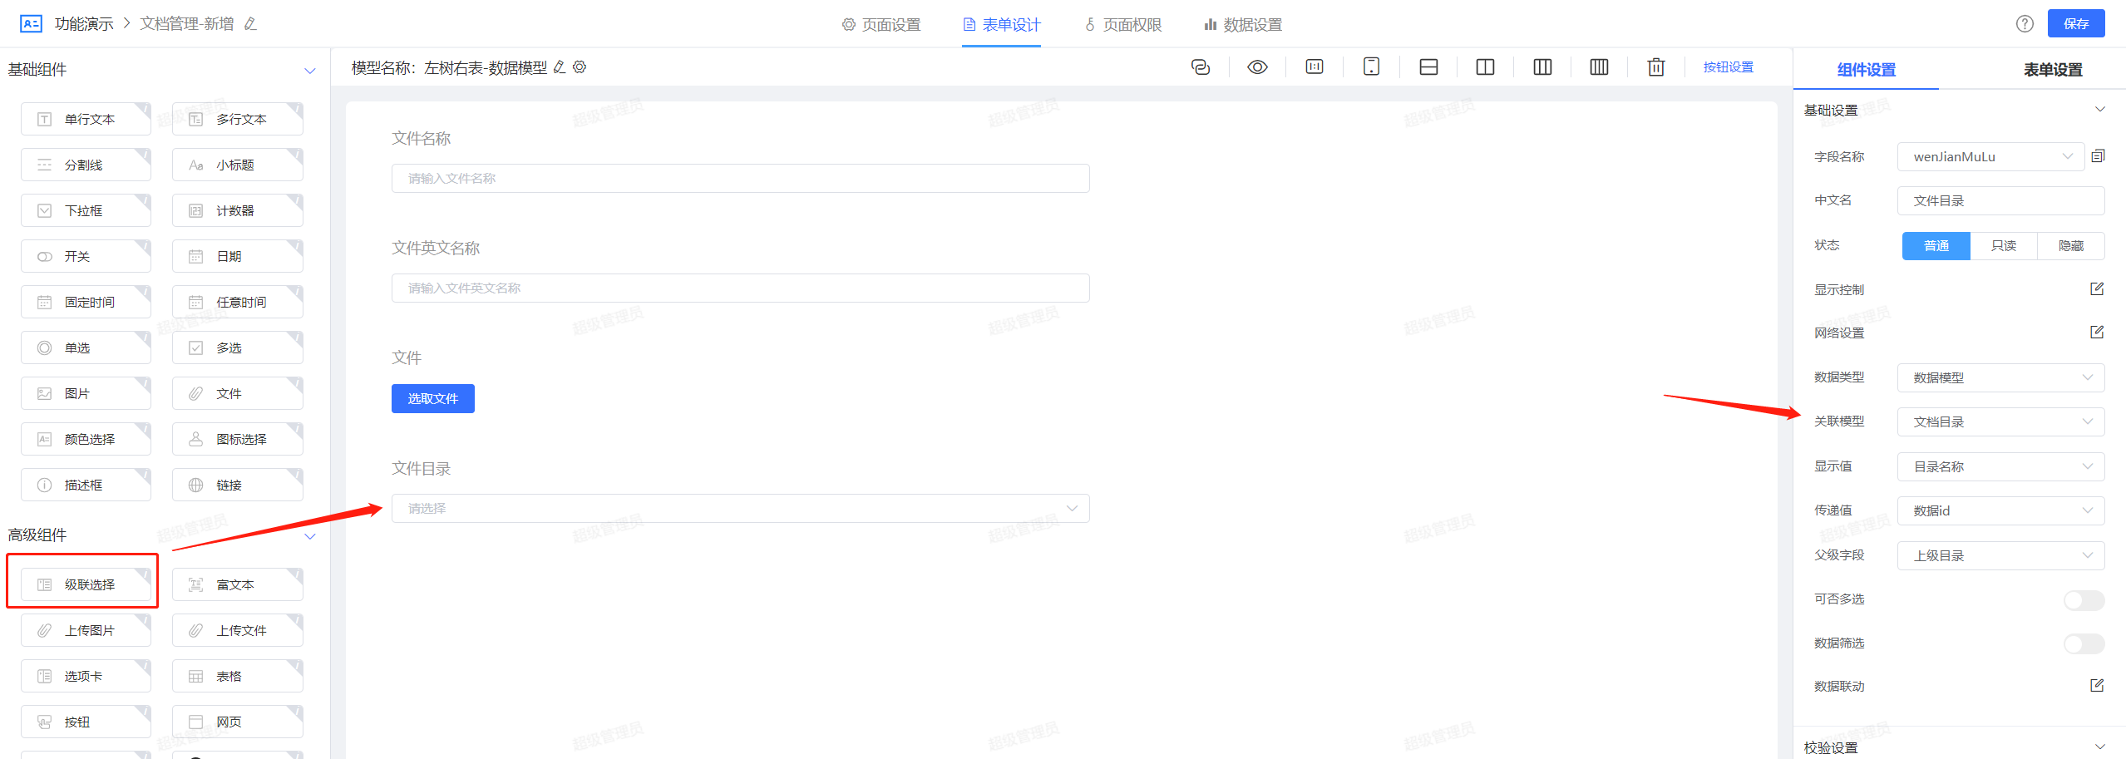Set status to 普通
Viewport: 2126px width, 759px height.
(1936, 246)
